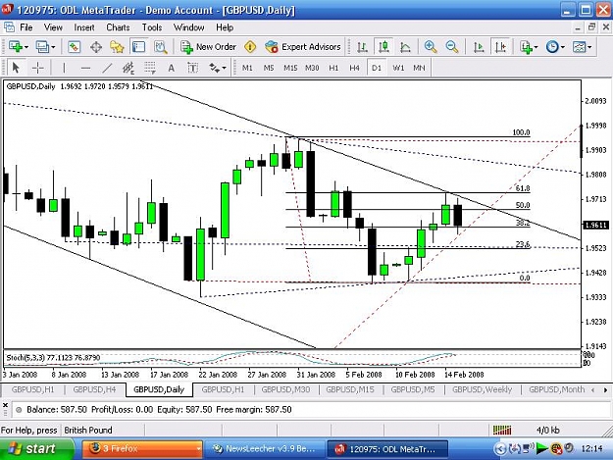
Task: Toggle chart shift icon
Action: click(x=500, y=47)
